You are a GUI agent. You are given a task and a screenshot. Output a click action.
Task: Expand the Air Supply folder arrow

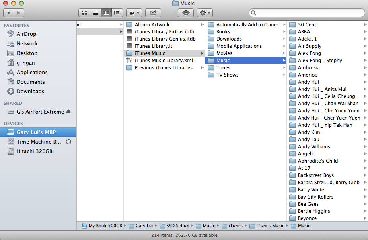click(x=366, y=46)
